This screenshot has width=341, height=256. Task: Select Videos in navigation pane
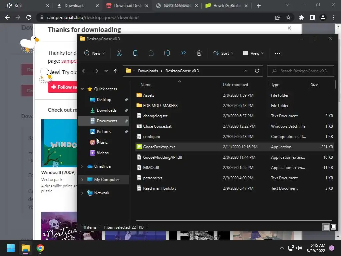click(x=103, y=153)
